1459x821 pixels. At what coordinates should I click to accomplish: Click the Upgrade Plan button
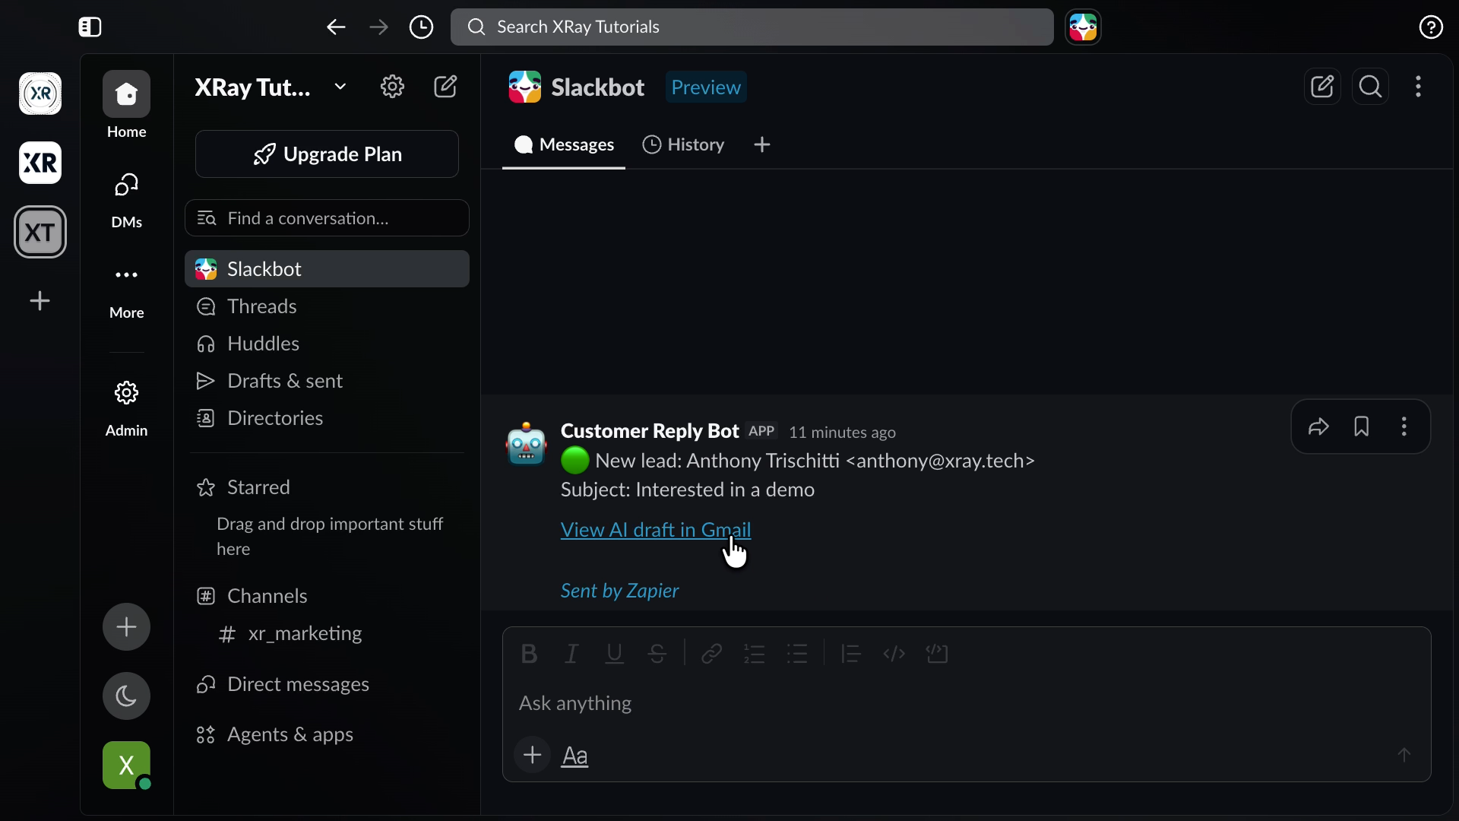coord(327,154)
